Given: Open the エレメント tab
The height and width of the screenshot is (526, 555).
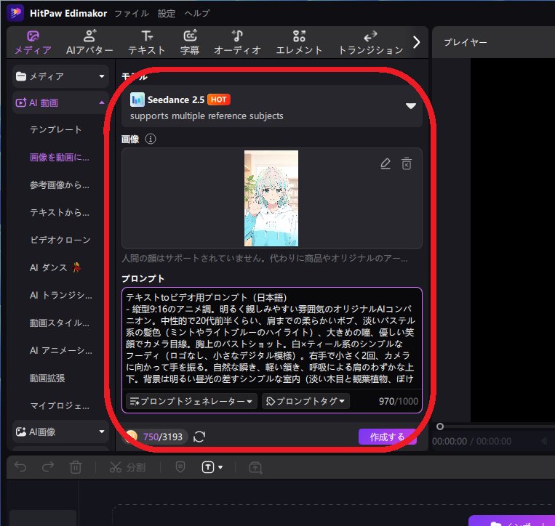Looking at the screenshot, I should click(x=299, y=42).
